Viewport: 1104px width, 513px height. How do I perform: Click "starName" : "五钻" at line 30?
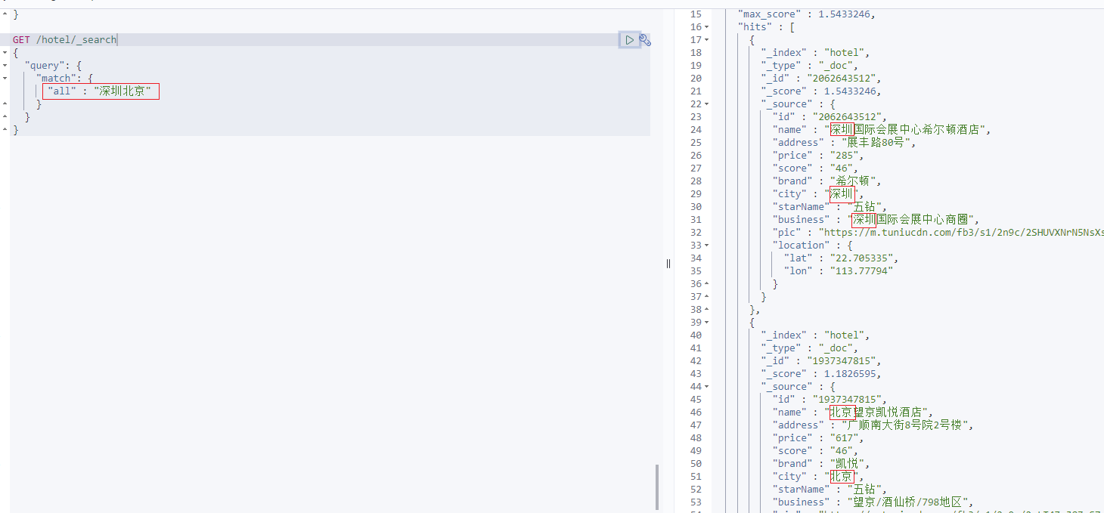[830, 207]
